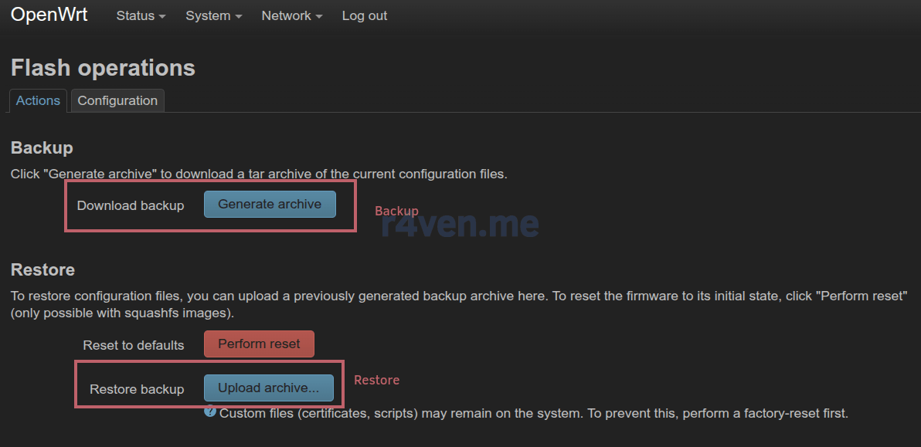The width and height of the screenshot is (921, 447).
Task: Click the Download backup label
Action: tap(131, 206)
